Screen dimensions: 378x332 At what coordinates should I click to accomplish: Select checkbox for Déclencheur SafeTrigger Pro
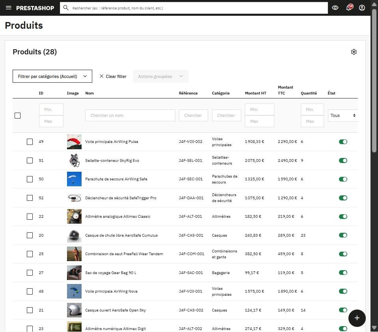pyautogui.click(x=30, y=198)
